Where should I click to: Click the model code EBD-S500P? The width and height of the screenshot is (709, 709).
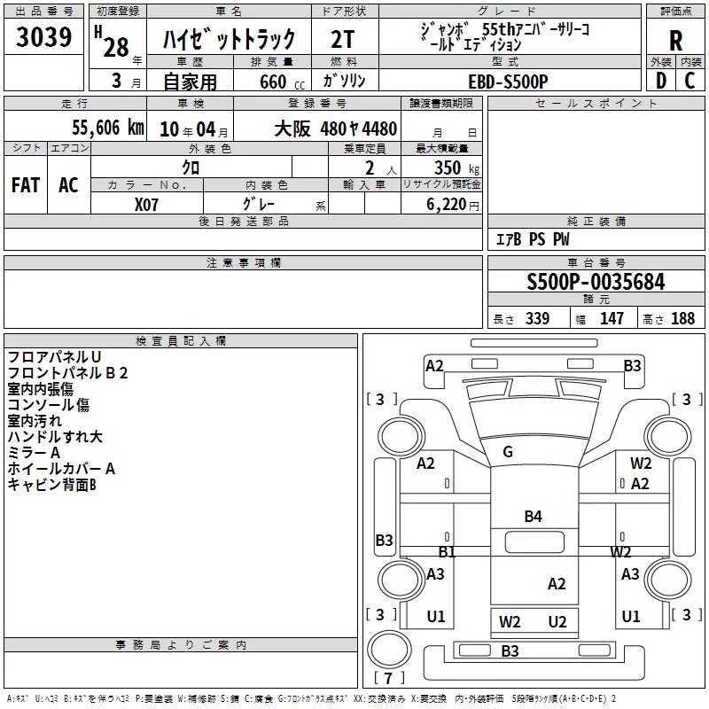click(508, 82)
